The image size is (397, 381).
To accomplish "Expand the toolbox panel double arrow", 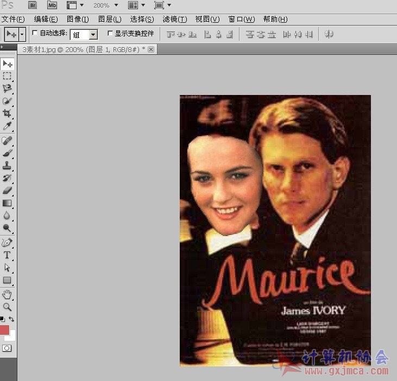I will (2, 47).
